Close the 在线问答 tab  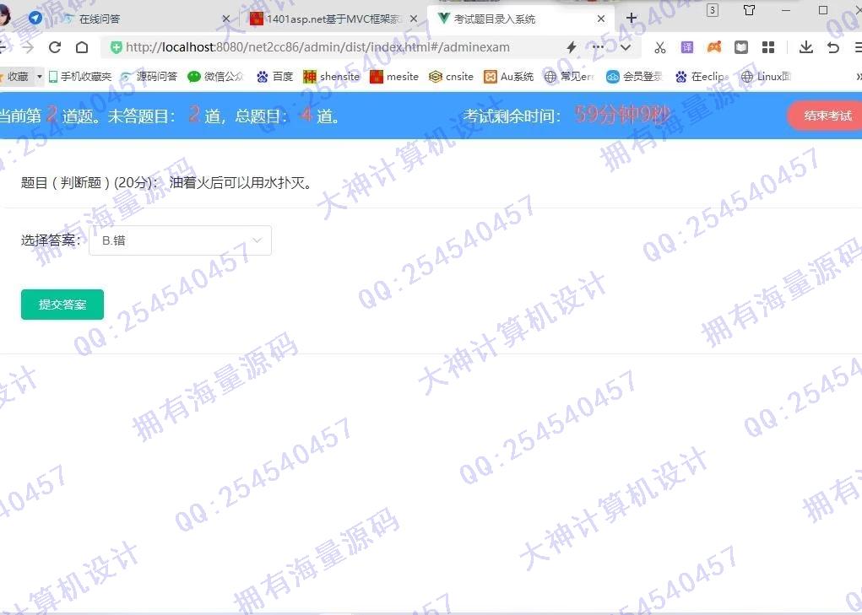pos(226,19)
